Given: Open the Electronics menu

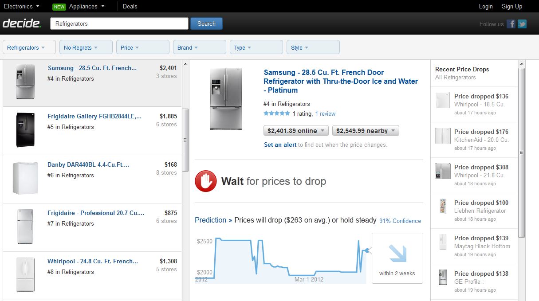Looking at the screenshot, I should point(22,6).
